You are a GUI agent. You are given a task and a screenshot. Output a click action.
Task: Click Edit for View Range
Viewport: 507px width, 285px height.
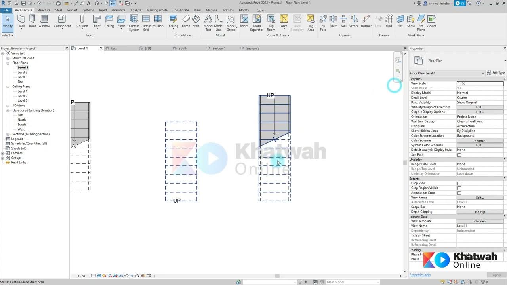tap(480, 198)
